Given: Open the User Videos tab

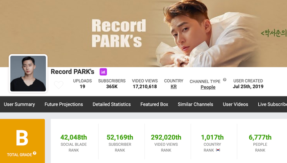Looking at the screenshot, I should coord(235,104).
